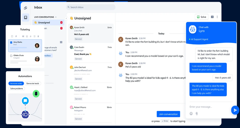Click Chieko Chute's profile photo
Screen dimensions: 240x128
click(37, 59)
